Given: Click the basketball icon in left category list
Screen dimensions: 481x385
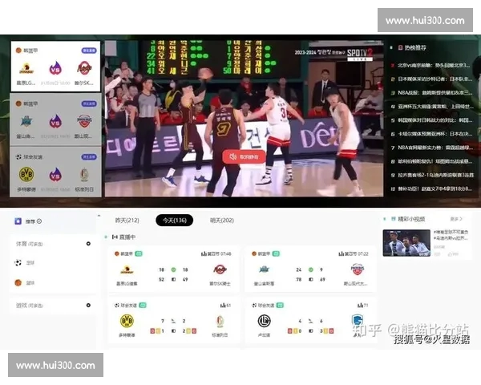Looking at the screenshot, I should click(18, 282).
